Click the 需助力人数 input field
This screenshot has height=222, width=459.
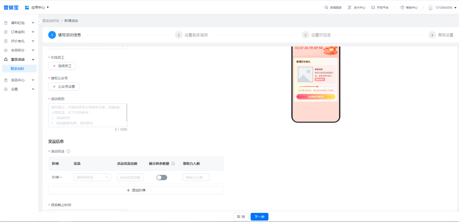coord(196,177)
